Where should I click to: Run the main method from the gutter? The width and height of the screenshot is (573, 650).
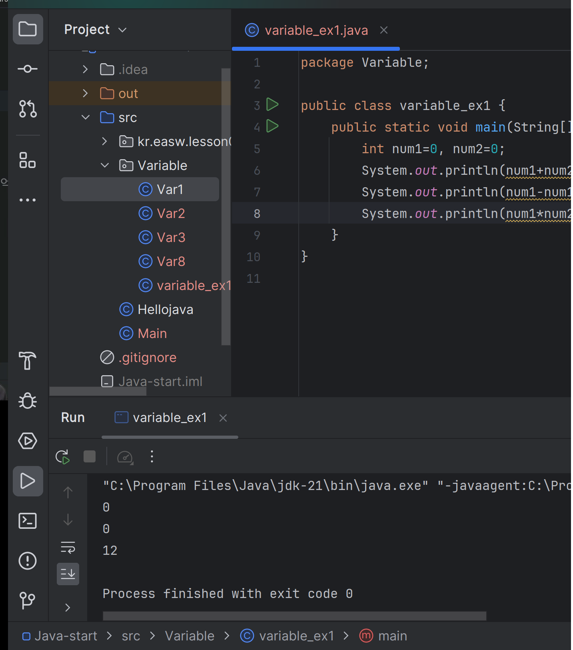[273, 126]
